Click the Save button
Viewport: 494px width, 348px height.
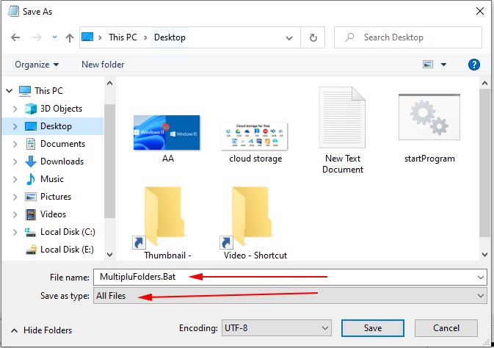coord(373,328)
